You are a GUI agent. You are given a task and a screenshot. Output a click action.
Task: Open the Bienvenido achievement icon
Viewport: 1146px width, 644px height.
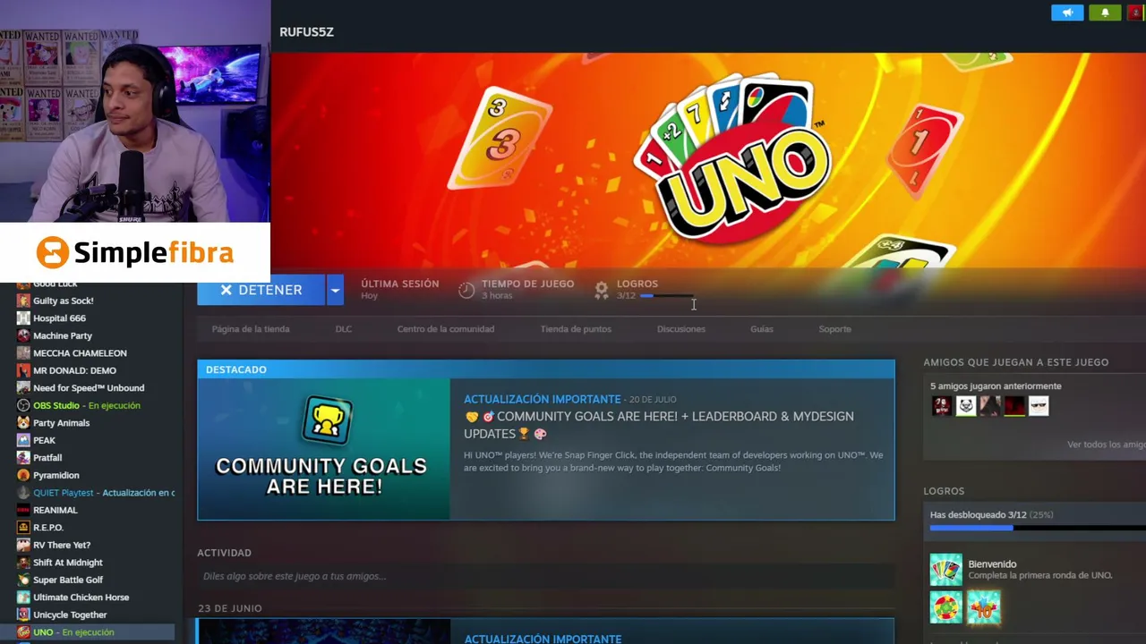945,570
